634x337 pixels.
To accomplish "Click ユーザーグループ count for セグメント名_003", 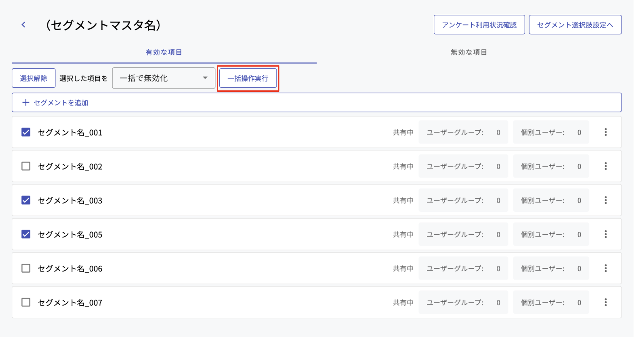I will (x=463, y=200).
